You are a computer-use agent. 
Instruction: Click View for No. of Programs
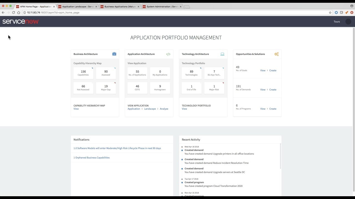[x=263, y=109]
